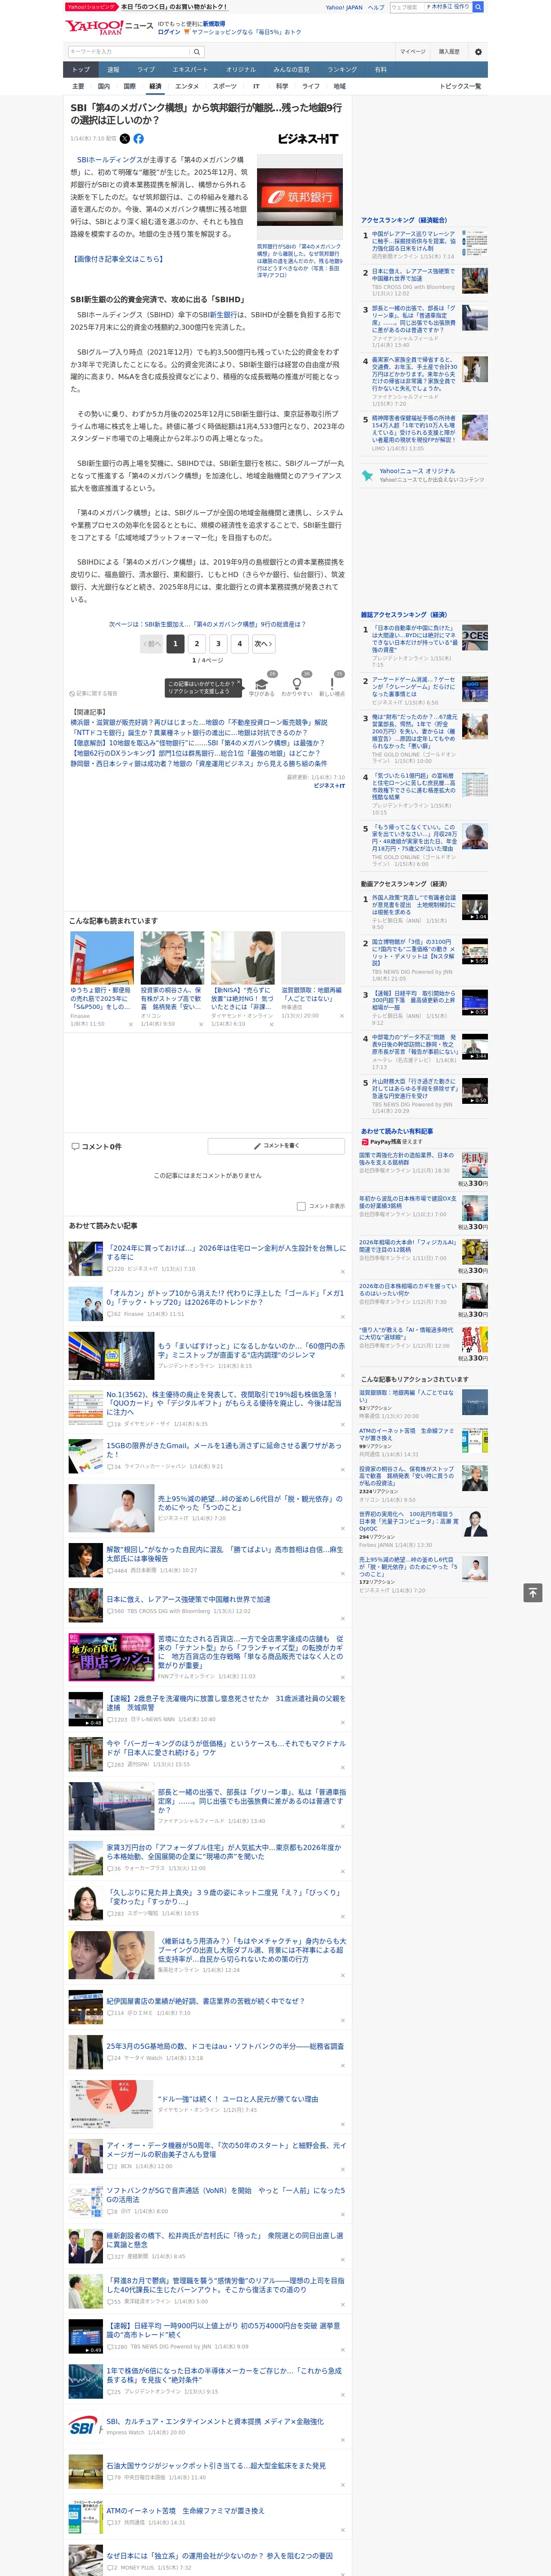Dismiss the 投資家の桐谷さん card with x
Viewport: 551px width, 2576px height.
[200, 1024]
